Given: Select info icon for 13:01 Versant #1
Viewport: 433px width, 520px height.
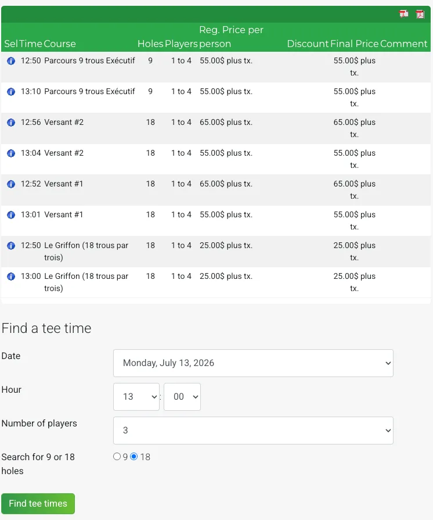Looking at the screenshot, I should [x=11, y=215].
